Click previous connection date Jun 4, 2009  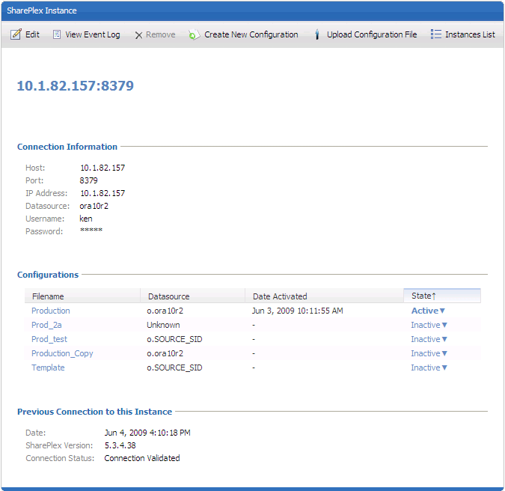147,433
